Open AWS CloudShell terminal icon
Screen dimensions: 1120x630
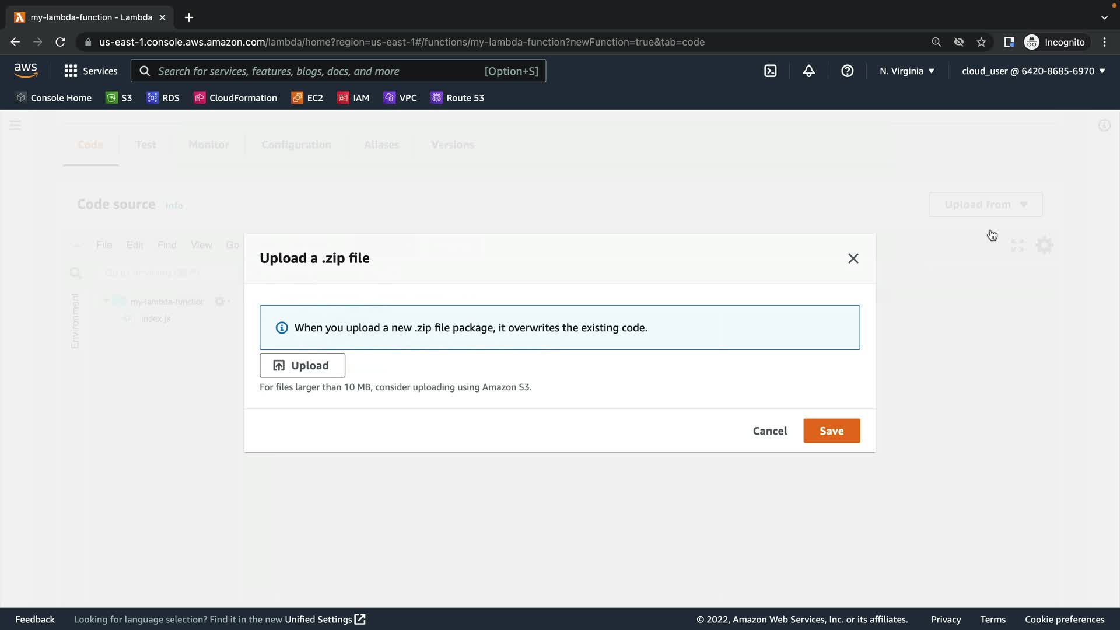(770, 71)
